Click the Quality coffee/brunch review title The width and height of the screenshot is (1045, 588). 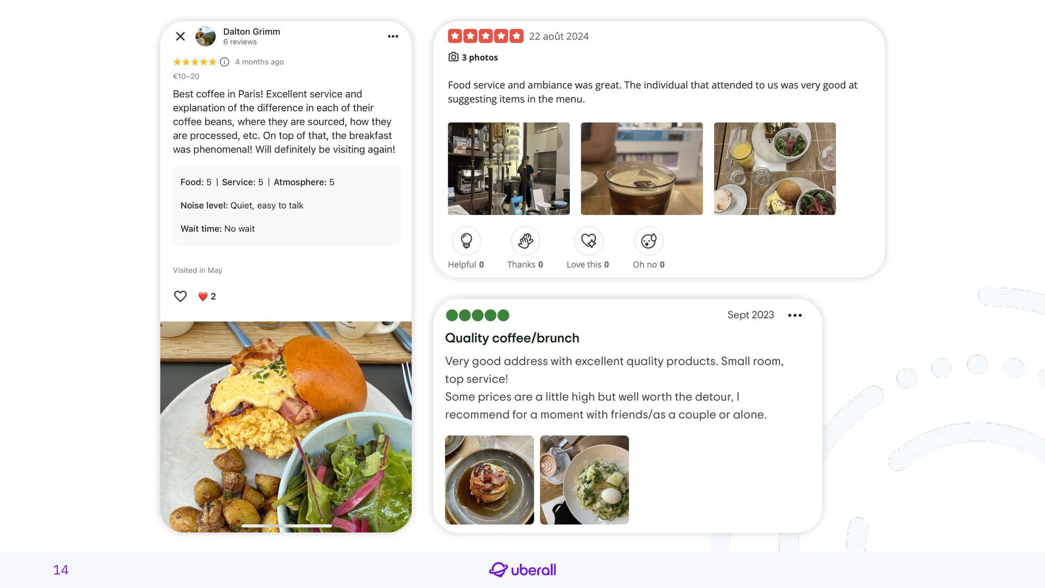click(512, 338)
